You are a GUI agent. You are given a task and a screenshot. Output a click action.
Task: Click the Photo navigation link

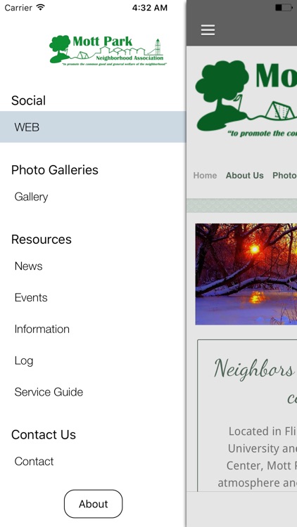click(x=284, y=176)
